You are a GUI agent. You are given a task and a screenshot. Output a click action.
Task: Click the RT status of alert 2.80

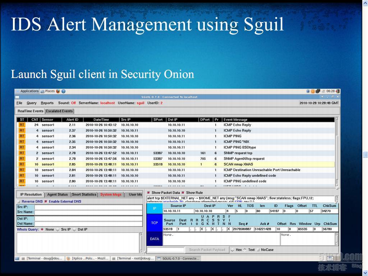[x=22, y=181]
